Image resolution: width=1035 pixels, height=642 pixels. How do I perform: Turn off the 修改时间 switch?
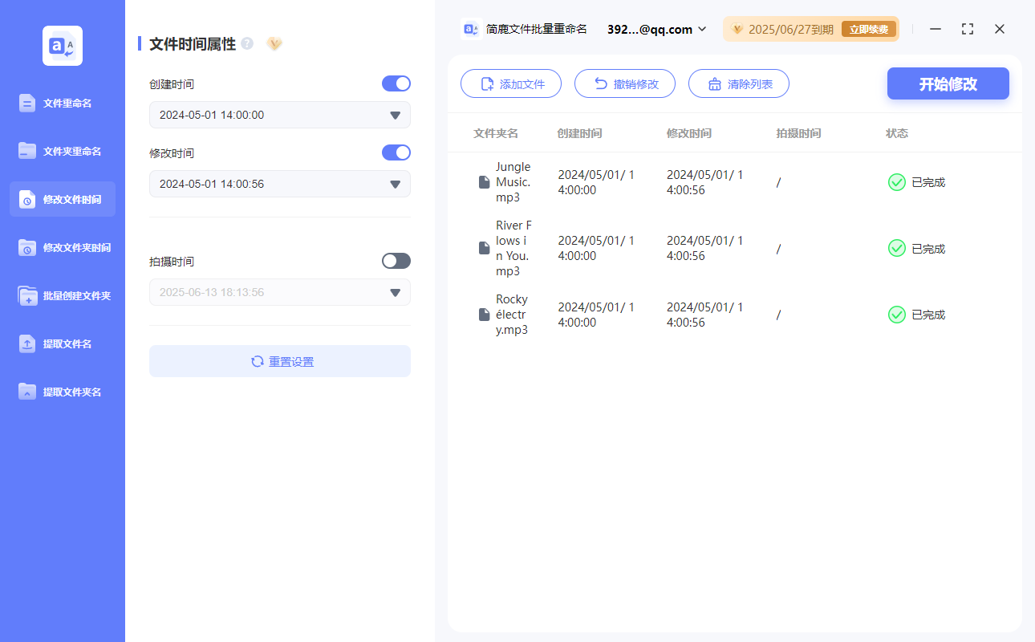click(x=396, y=152)
